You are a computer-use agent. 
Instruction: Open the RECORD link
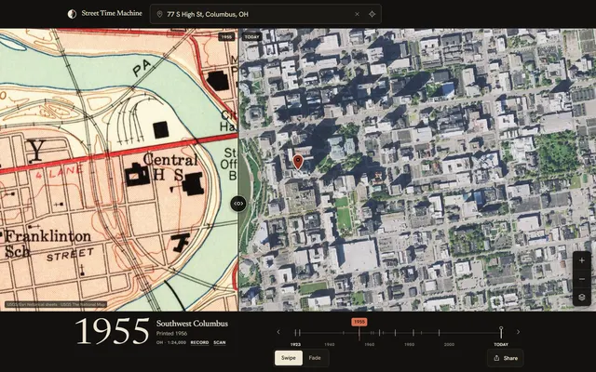click(x=199, y=342)
